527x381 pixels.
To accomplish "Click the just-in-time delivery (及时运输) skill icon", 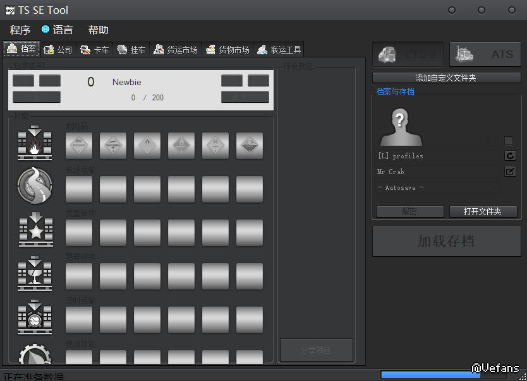I will (x=35, y=317).
